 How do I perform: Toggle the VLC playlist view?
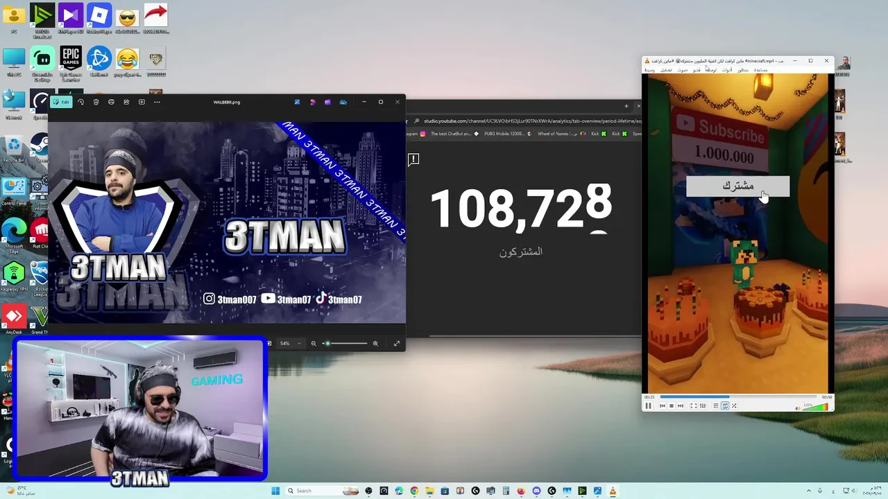tap(716, 405)
